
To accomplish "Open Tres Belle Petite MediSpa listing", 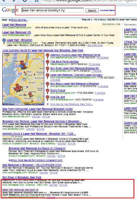I will click(64, 61).
